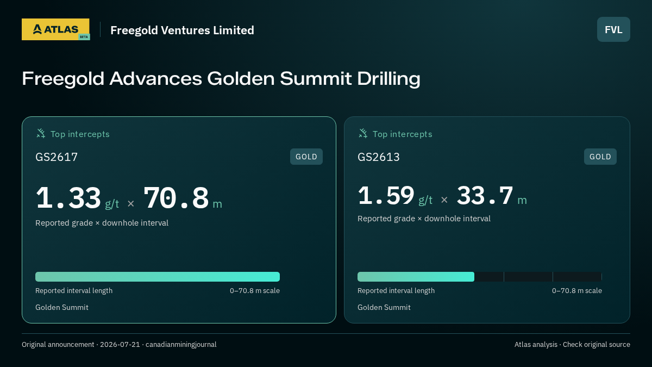The height and width of the screenshot is (367, 652).
Task: Select the GS2617 hole name
Action: pyautogui.click(x=57, y=157)
